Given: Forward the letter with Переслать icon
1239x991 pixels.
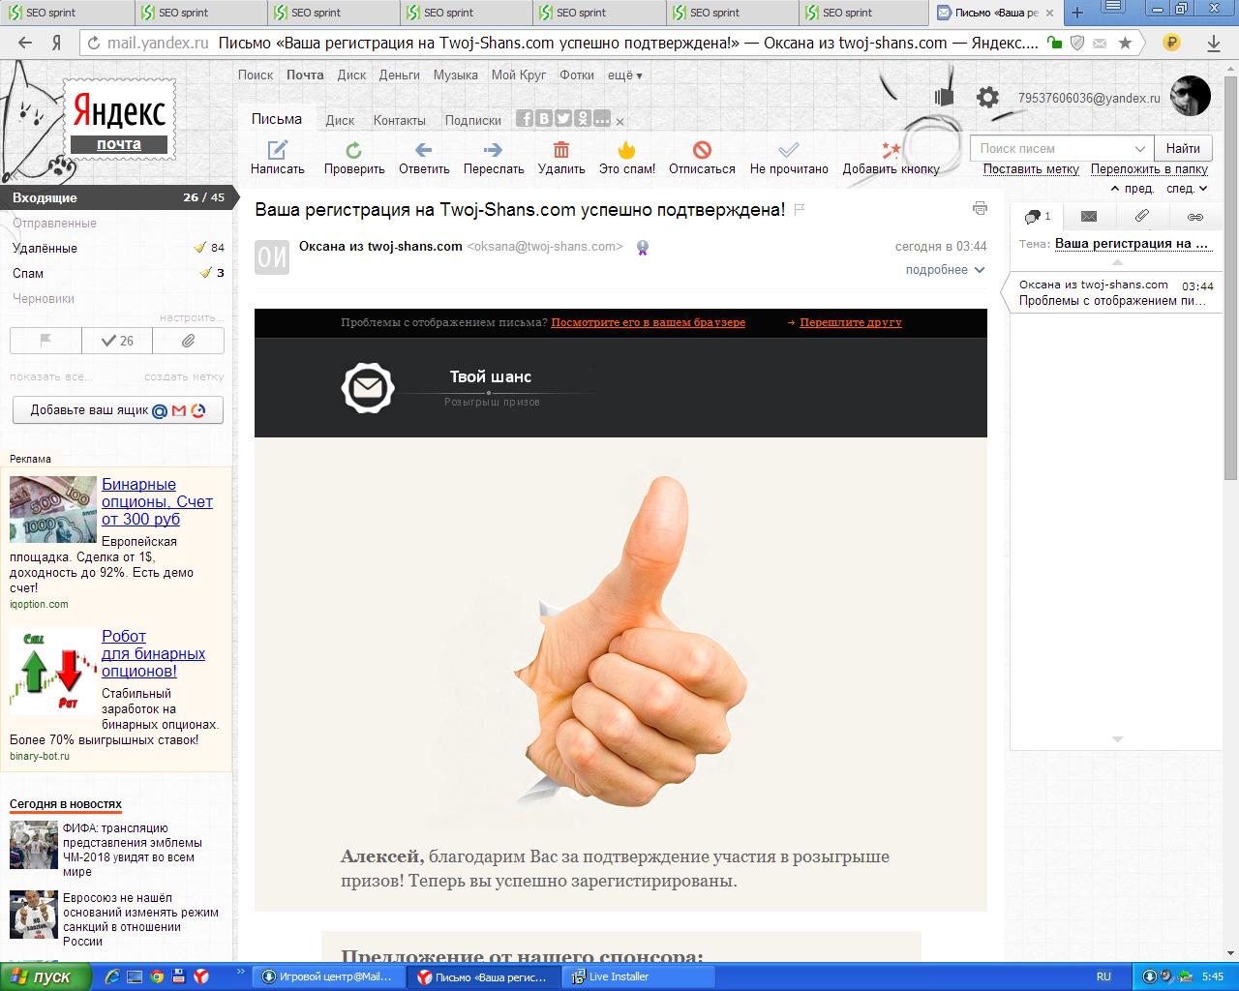Looking at the screenshot, I should 493,149.
